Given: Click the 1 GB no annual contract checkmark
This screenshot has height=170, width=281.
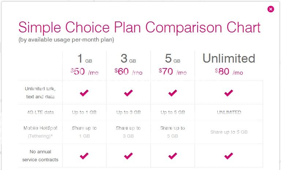Looking at the screenshot, I should pyautogui.click(x=84, y=156).
